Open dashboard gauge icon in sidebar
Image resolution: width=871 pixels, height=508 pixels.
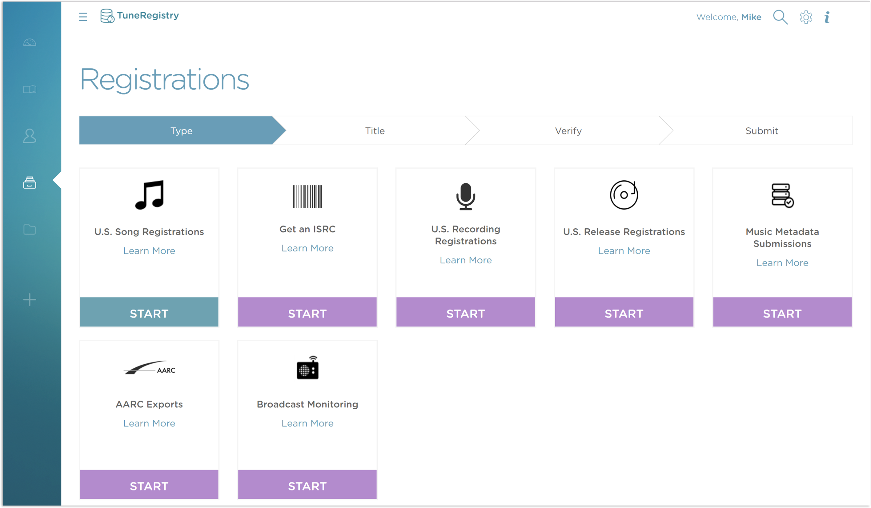pyautogui.click(x=30, y=42)
